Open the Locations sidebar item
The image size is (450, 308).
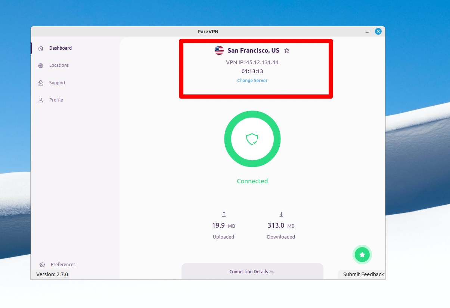click(x=59, y=65)
